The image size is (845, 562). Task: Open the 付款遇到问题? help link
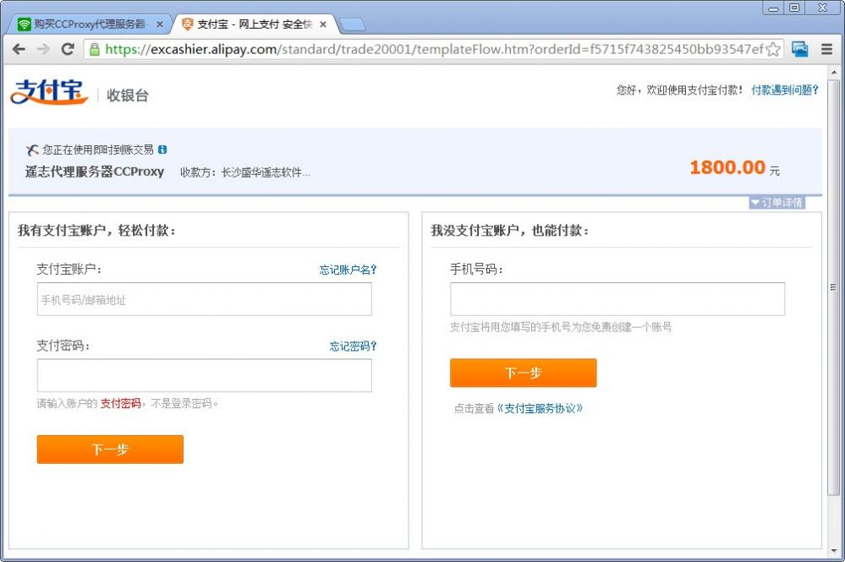tap(785, 90)
